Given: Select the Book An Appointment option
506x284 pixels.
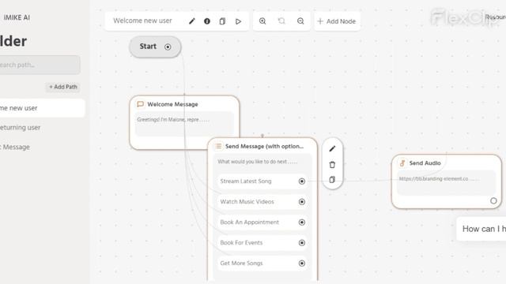Looking at the screenshot, I should tap(262, 222).
